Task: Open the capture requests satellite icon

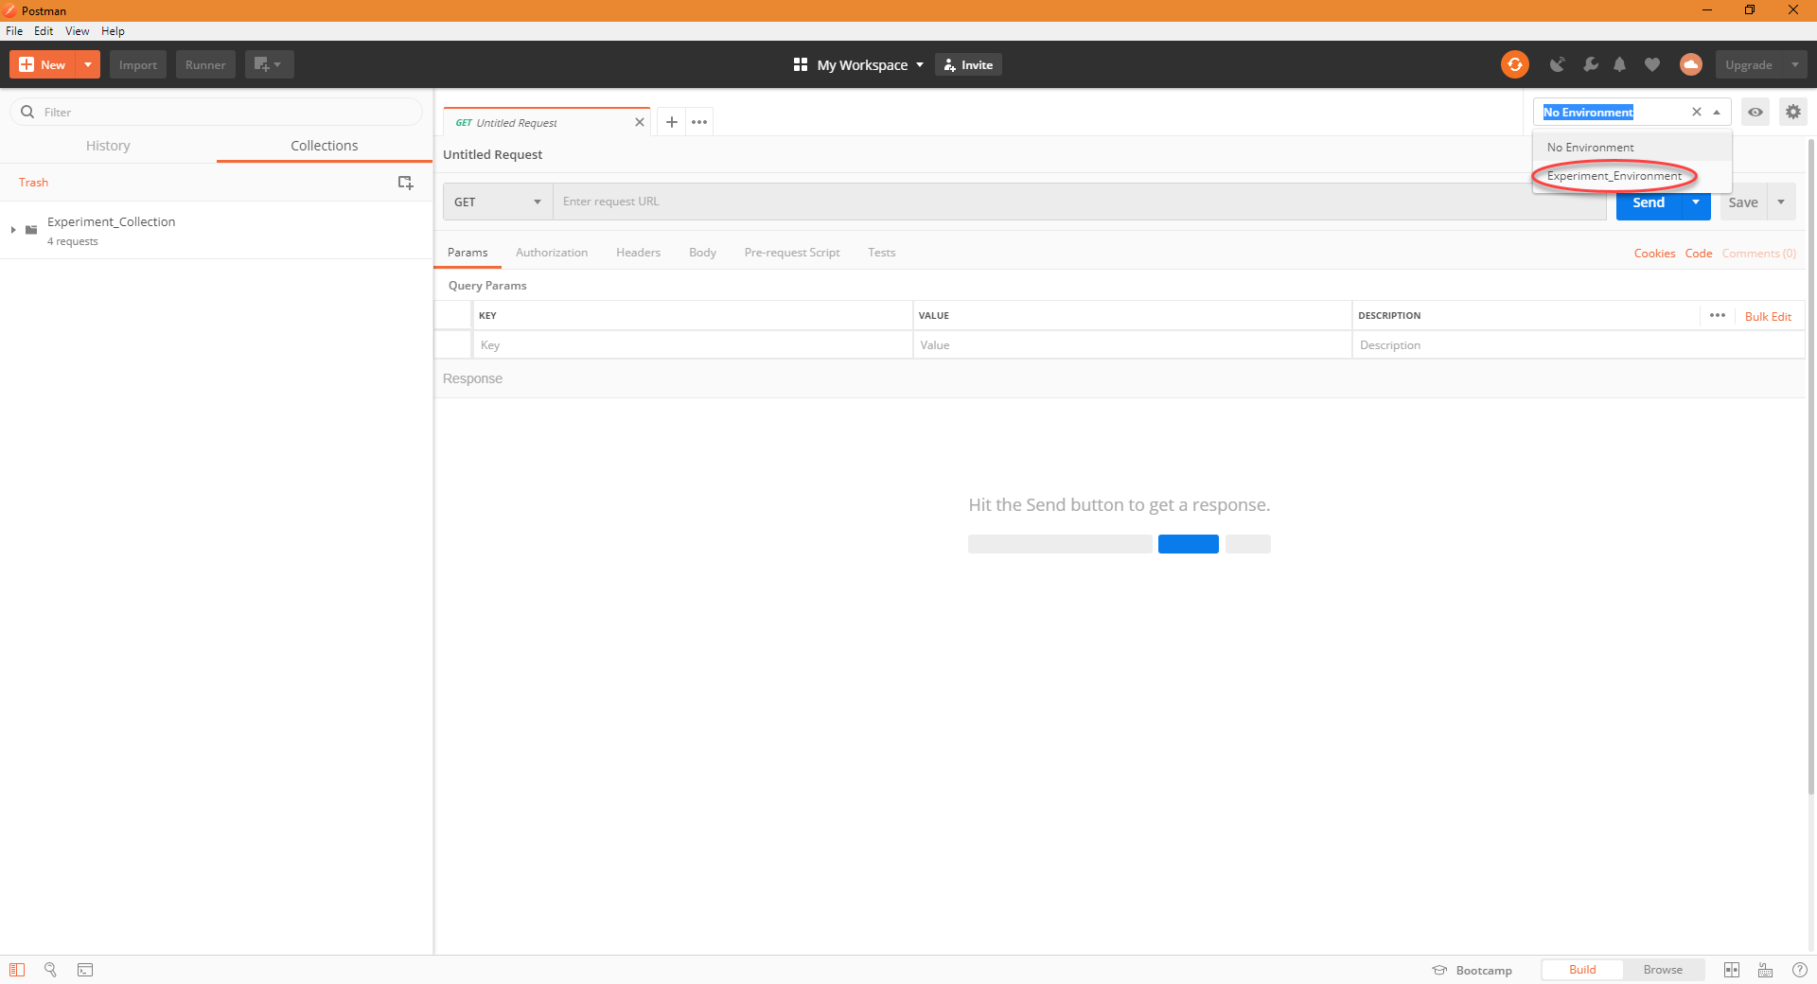Action: (x=1557, y=64)
